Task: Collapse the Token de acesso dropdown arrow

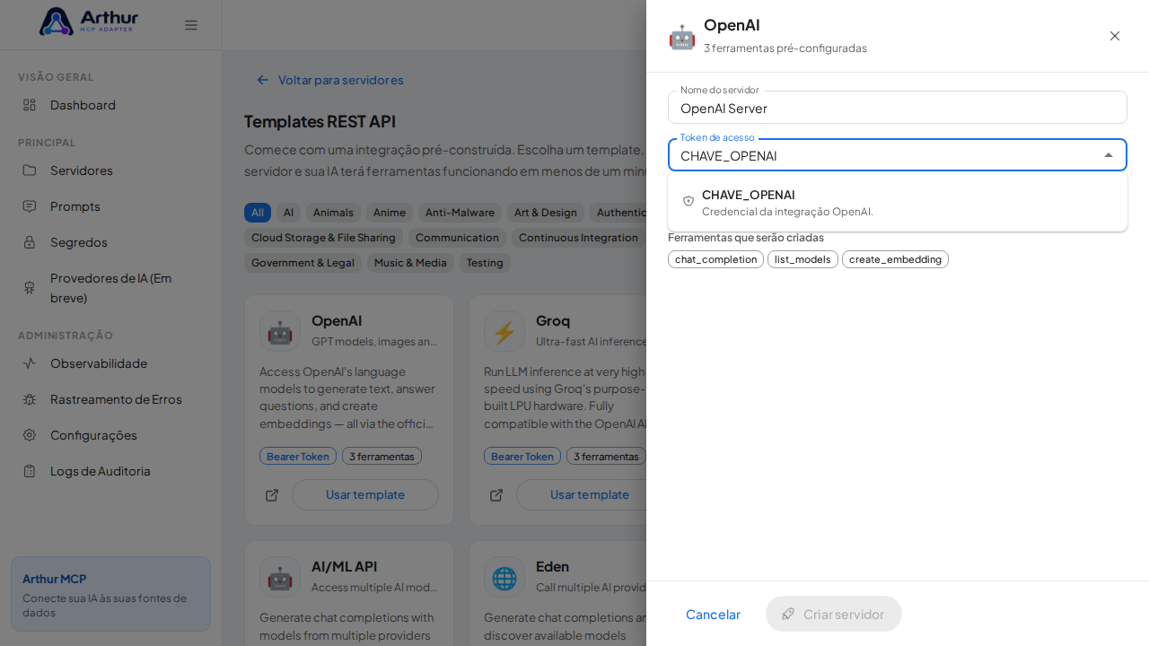Action: [1109, 155]
